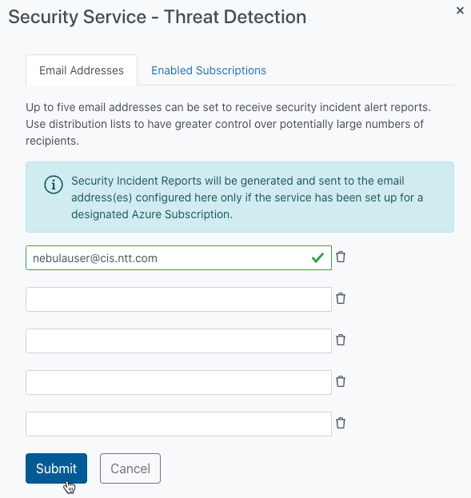
Task: Delete the nebulauser@cis.ntt.com email entry
Action: (x=341, y=257)
